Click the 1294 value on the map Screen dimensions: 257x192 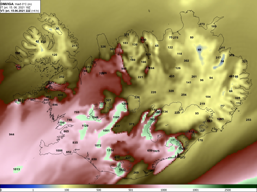pyautogui.click(x=125, y=104)
